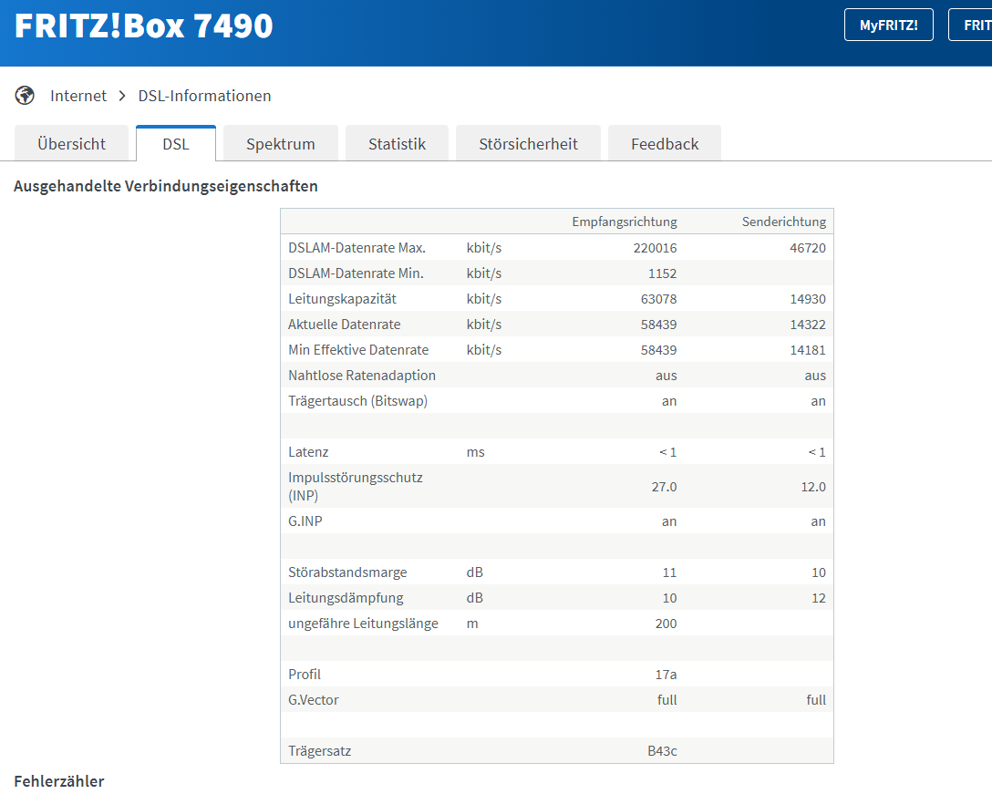Viewport: 992px width, 794px height.
Task: Click the globe icon beside Internet
Action: pyautogui.click(x=25, y=96)
